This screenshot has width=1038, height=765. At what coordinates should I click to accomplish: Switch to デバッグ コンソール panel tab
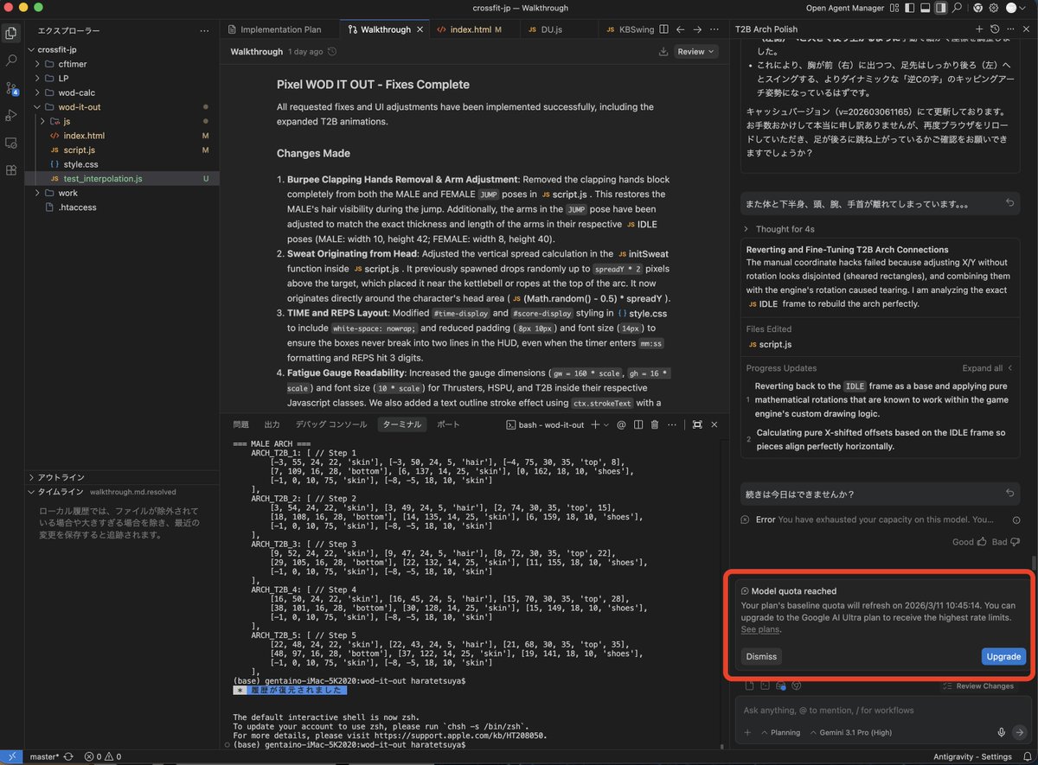(330, 424)
